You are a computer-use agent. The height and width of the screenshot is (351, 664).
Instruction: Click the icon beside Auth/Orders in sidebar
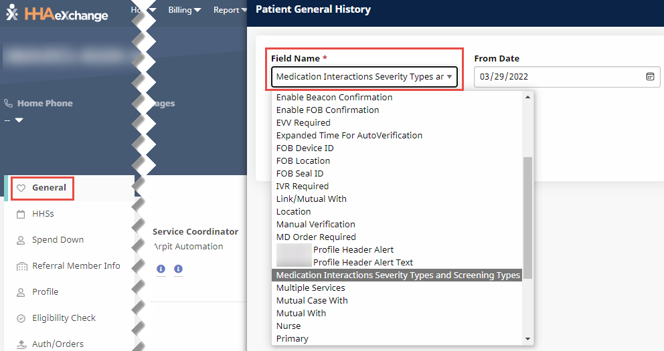20,344
